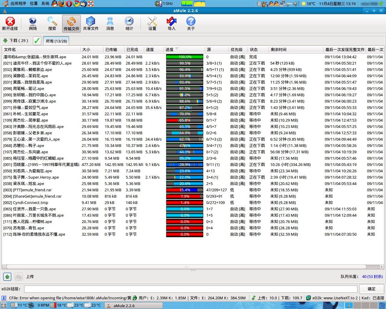This screenshot has height=309, width=386.
Task: Open the Networks (网络) view
Action: (x=33, y=24)
